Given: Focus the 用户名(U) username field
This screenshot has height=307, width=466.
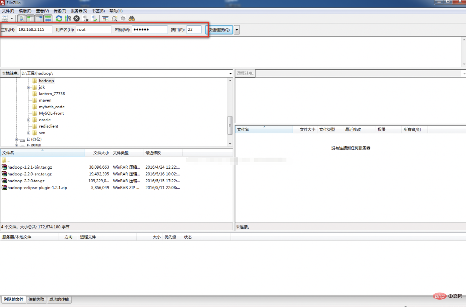Looking at the screenshot, I should click(93, 29).
